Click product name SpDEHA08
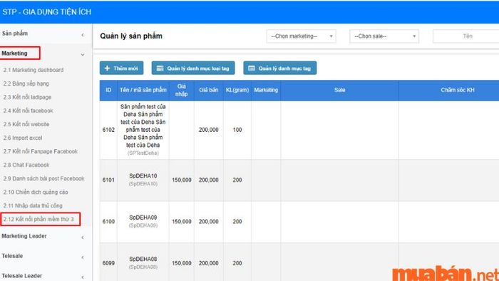Screen dimensions: 499x281 pyautogui.click(x=143, y=260)
